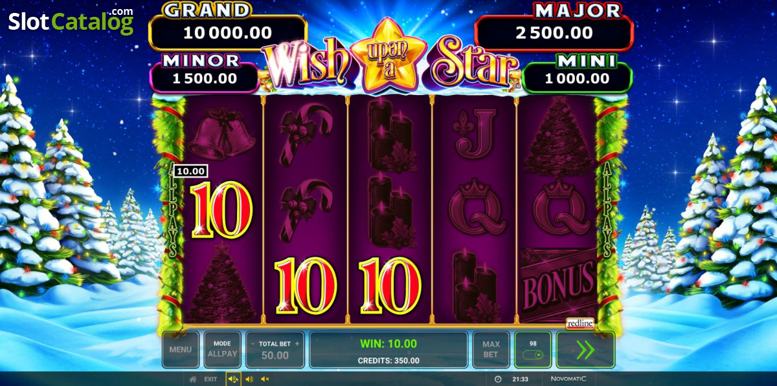
Task: Click the redline badge under reels
Action: click(x=580, y=323)
